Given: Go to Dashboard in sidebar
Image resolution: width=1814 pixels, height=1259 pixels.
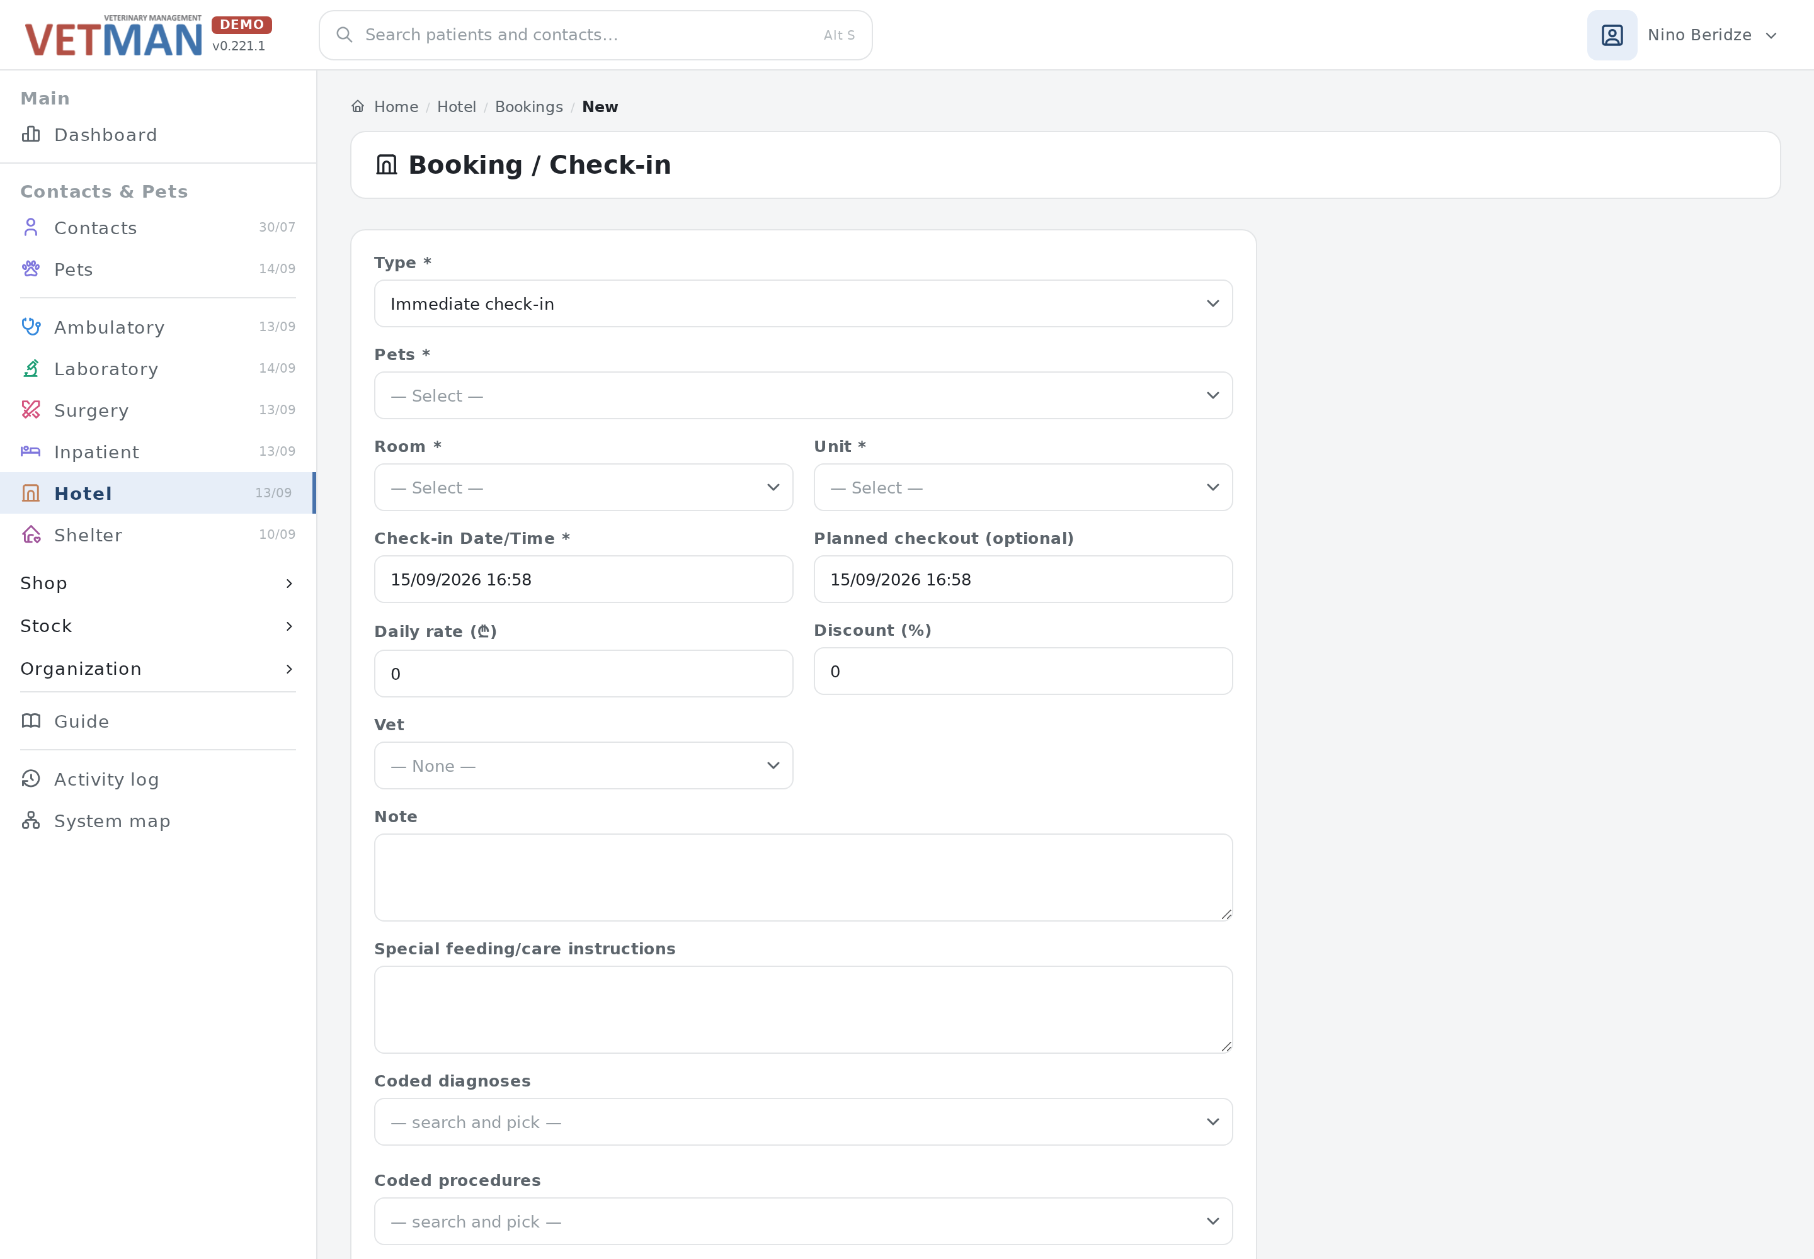Looking at the screenshot, I should coord(105,135).
